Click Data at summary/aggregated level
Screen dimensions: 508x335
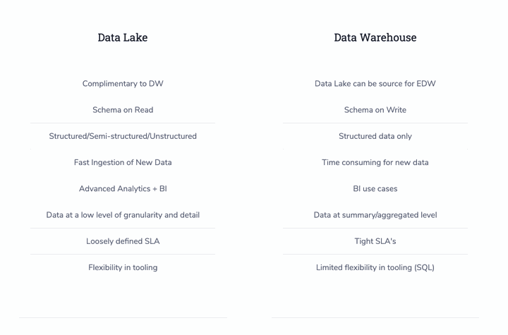click(x=375, y=215)
